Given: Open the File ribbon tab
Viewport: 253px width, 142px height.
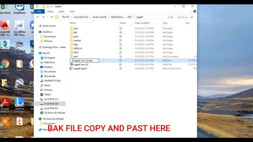Looking at the screenshot, I should coord(40,11).
